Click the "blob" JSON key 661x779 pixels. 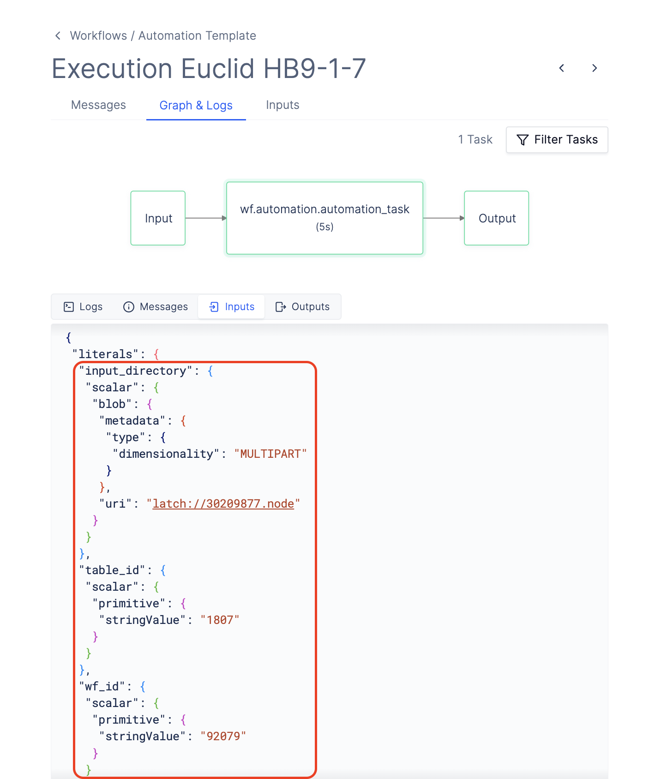(112, 404)
